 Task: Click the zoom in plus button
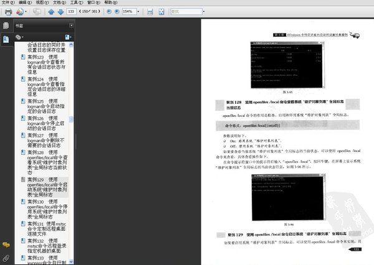click(x=117, y=11)
